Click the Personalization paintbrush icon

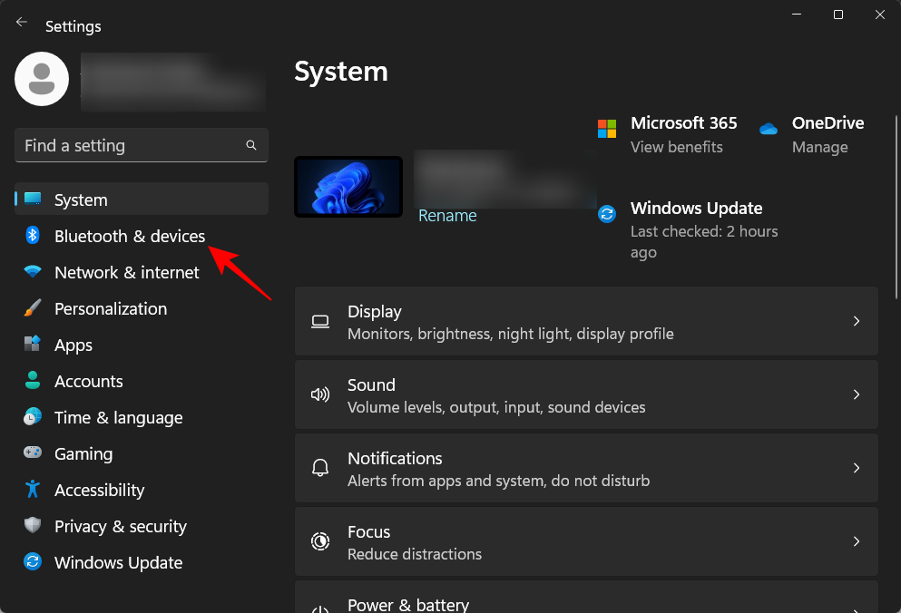coord(33,308)
